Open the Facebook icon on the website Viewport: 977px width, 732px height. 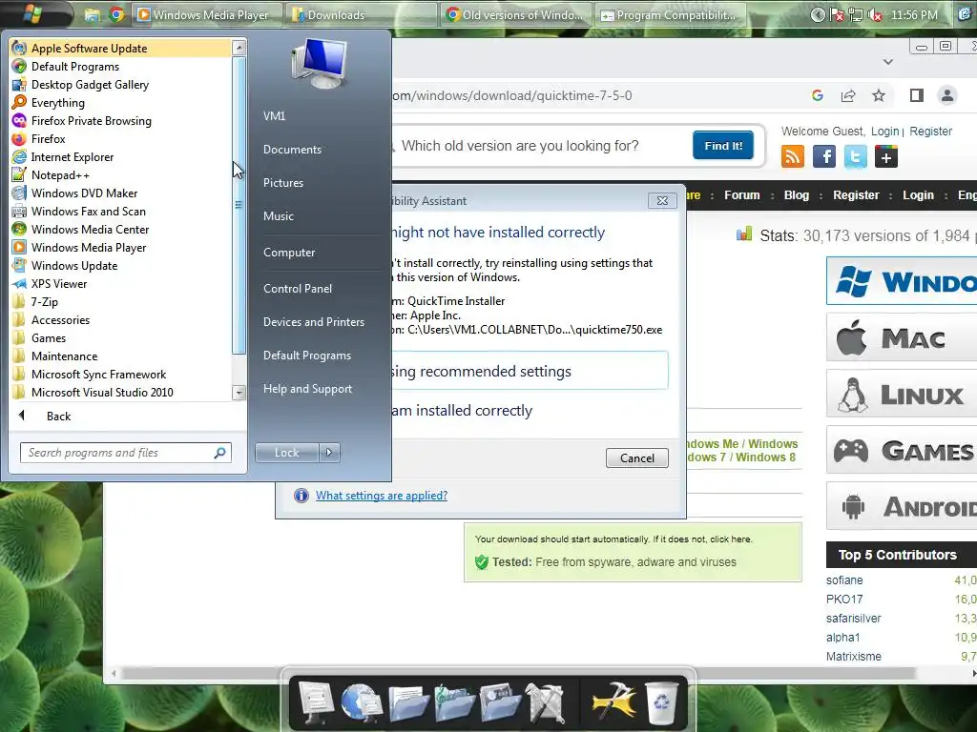coord(823,156)
